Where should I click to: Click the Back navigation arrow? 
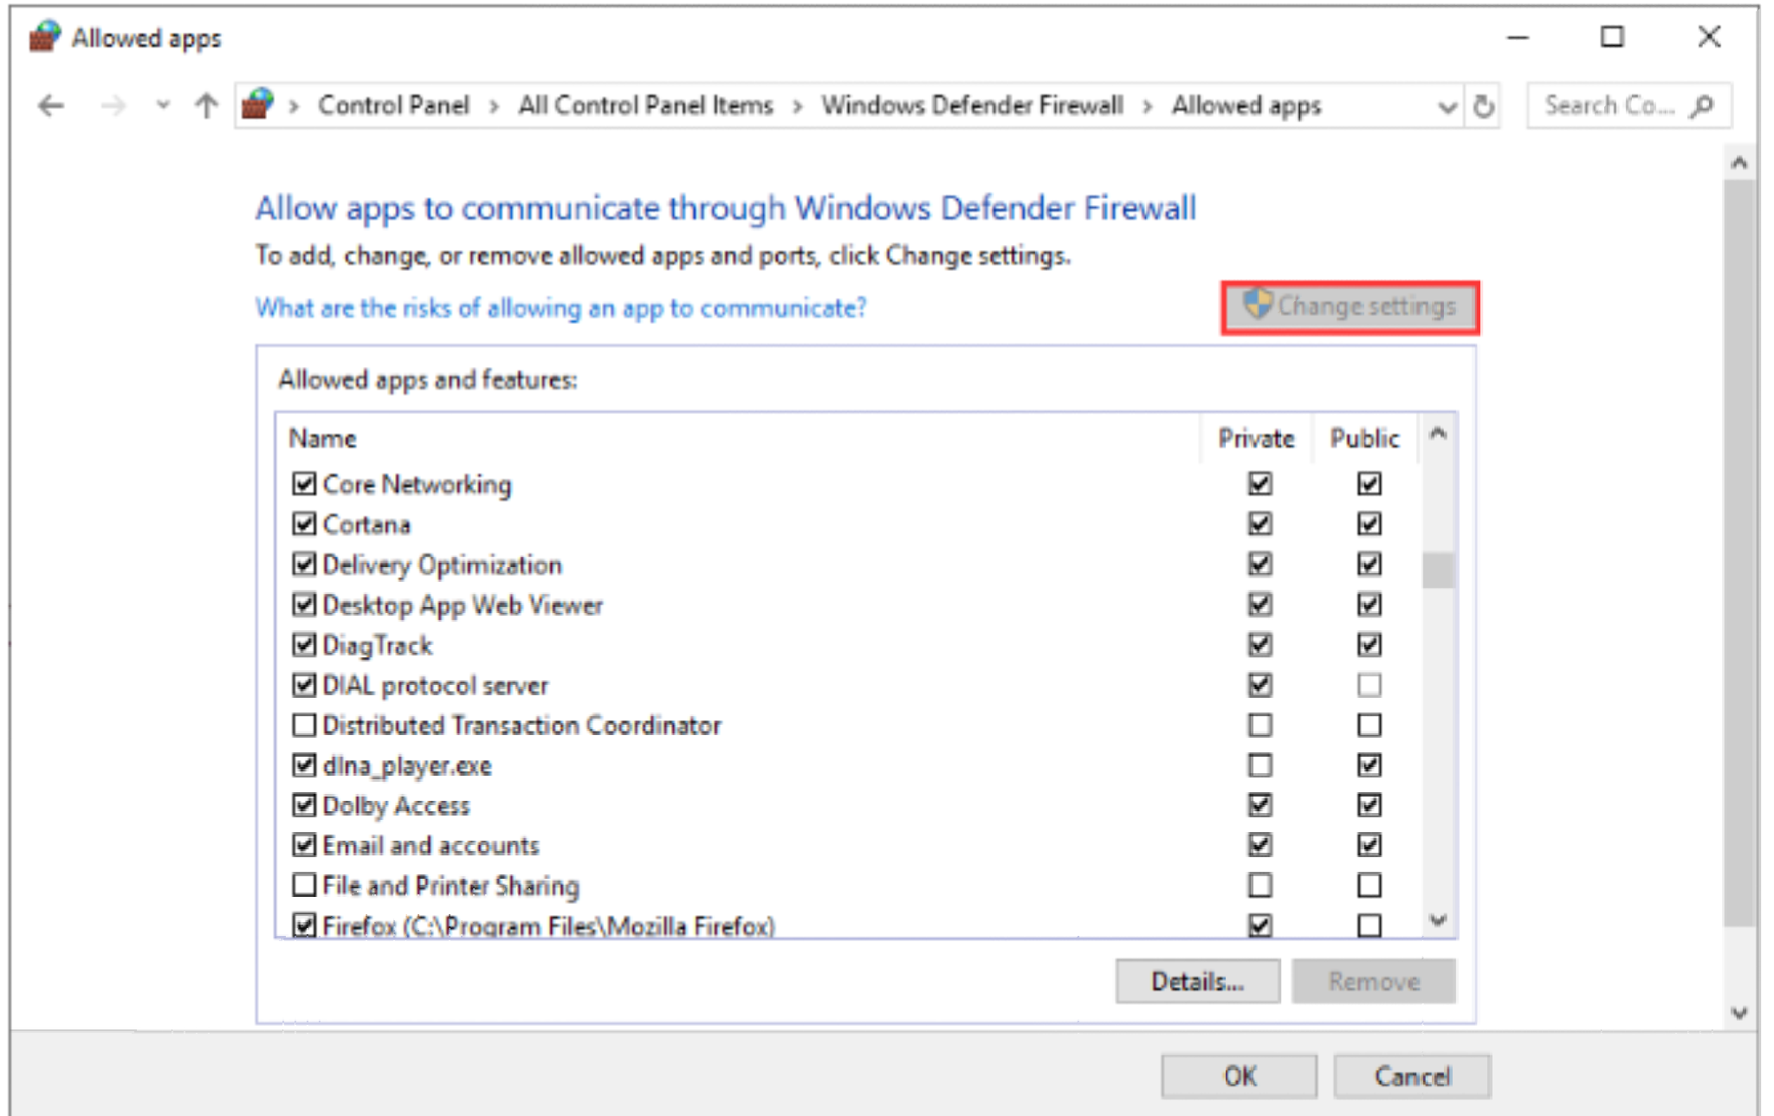(x=51, y=106)
